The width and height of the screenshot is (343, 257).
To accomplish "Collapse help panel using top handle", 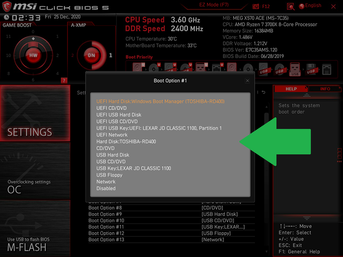I will 306,95.
